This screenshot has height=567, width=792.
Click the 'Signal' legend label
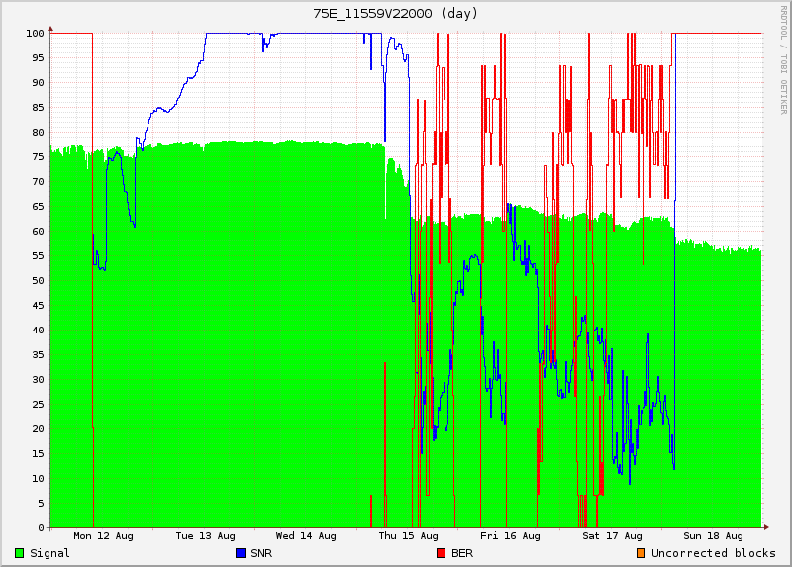pyautogui.click(x=49, y=553)
